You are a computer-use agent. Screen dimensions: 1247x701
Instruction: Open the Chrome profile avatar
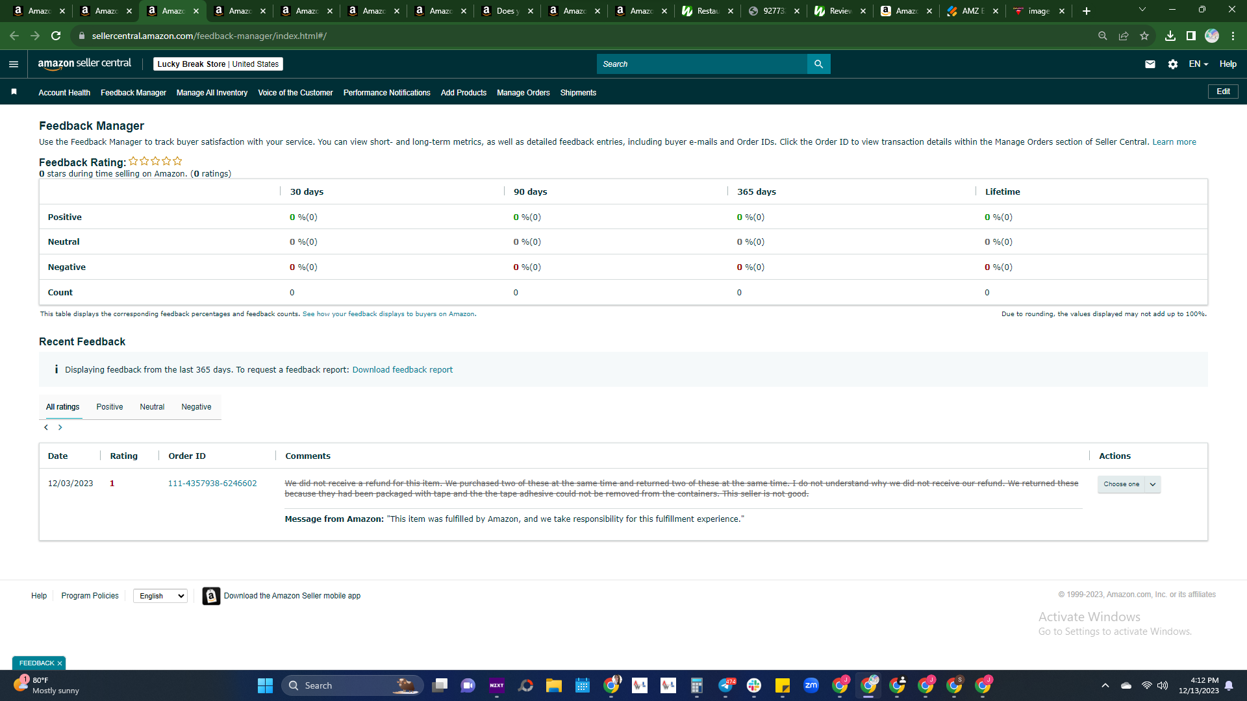tap(1212, 36)
